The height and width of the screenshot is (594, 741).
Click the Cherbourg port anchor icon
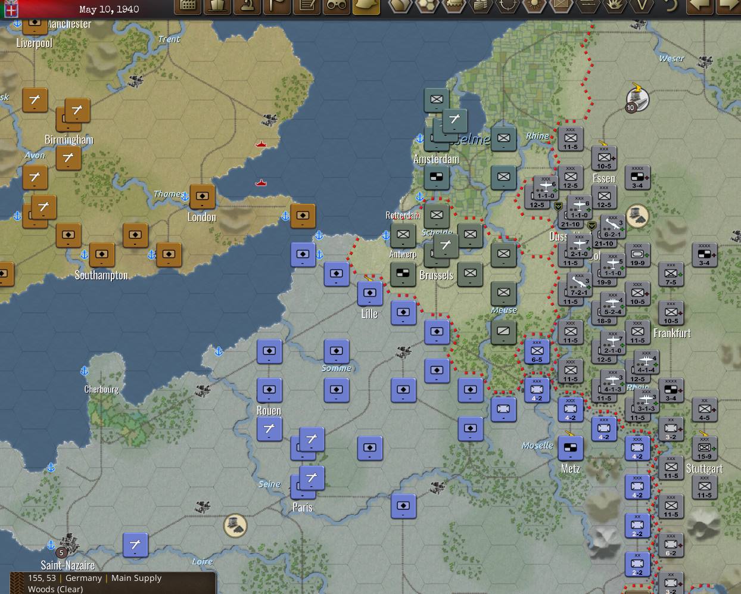tap(84, 371)
